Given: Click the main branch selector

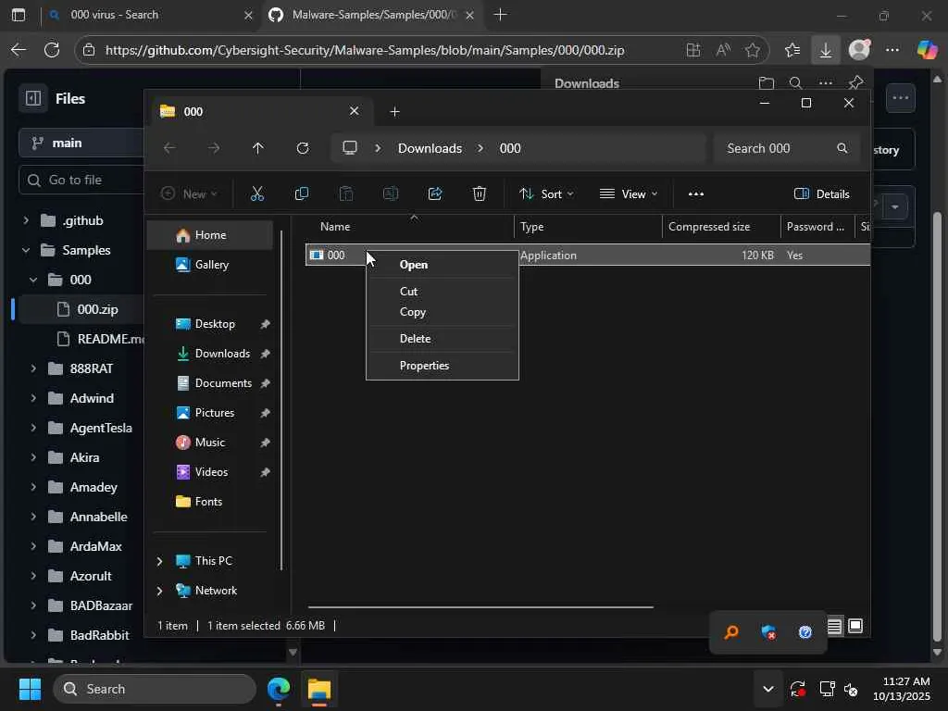Looking at the screenshot, I should click(x=81, y=143).
